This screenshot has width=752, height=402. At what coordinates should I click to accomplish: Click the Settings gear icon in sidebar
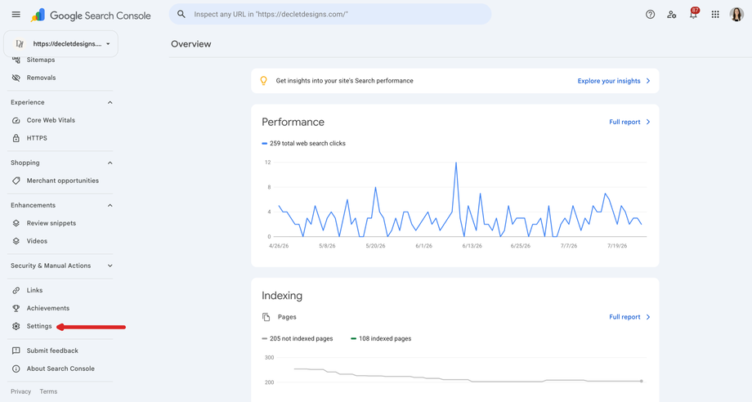point(16,326)
